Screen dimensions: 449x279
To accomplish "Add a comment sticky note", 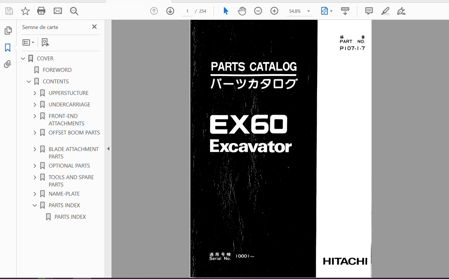I will (x=369, y=11).
